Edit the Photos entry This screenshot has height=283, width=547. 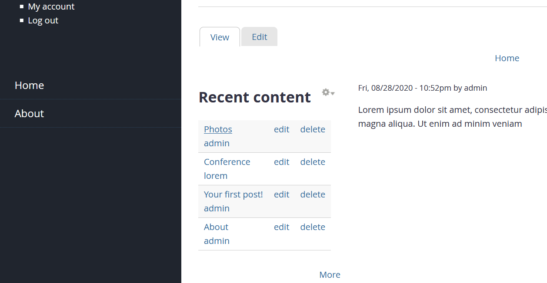[281, 129]
